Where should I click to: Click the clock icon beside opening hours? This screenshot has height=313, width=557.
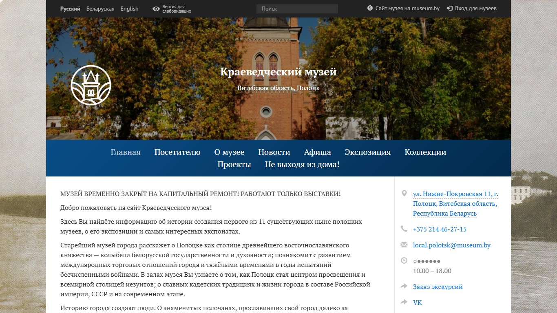click(404, 260)
